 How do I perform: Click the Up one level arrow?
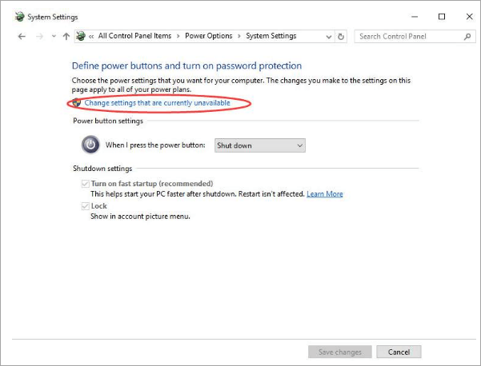tap(66, 36)
